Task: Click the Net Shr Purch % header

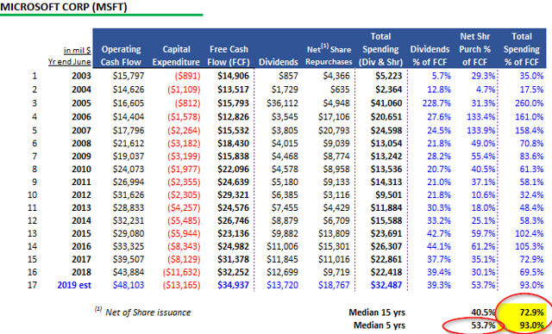Action: pyautogui.click(x=475, y=49)
